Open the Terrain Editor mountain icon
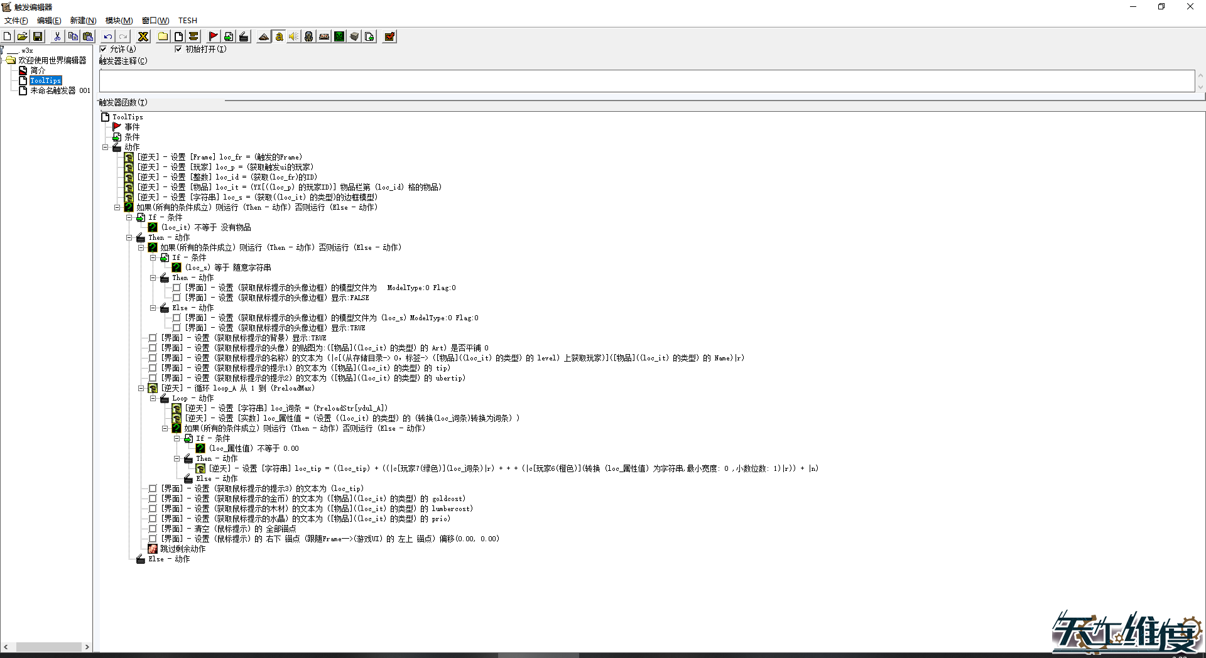This screenshot has width=1206, height=658. click(x=264, y=36)
